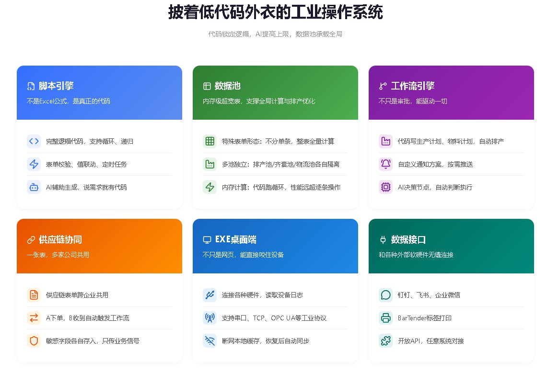The width and height of the screenshot is (547, 373).
Task: Click the 脚本引擎 card title
Action: click(56, 86)
